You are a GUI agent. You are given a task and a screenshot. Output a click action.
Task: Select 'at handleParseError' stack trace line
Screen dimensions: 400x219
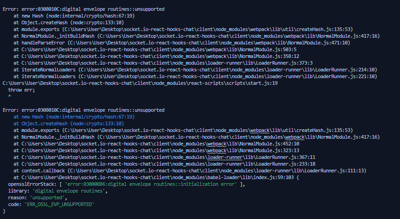pyautogui.click(x=182, y=43)
